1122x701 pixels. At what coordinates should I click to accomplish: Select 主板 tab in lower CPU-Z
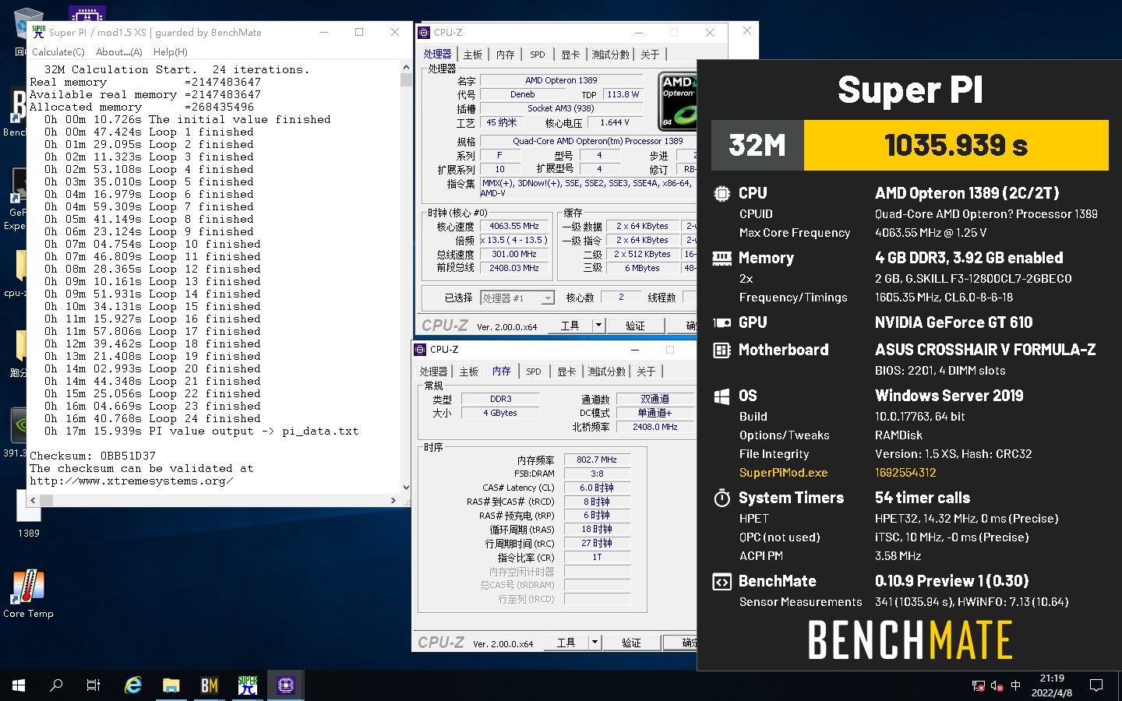coord(469,372)
